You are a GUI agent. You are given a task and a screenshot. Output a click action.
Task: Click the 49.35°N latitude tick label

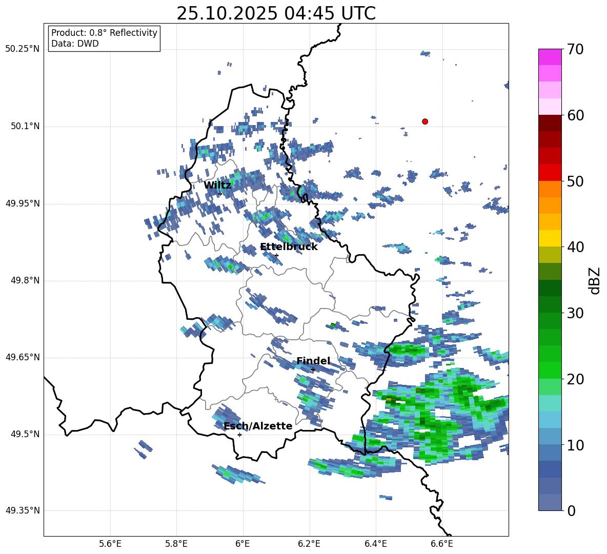click(x=23, y=510)
